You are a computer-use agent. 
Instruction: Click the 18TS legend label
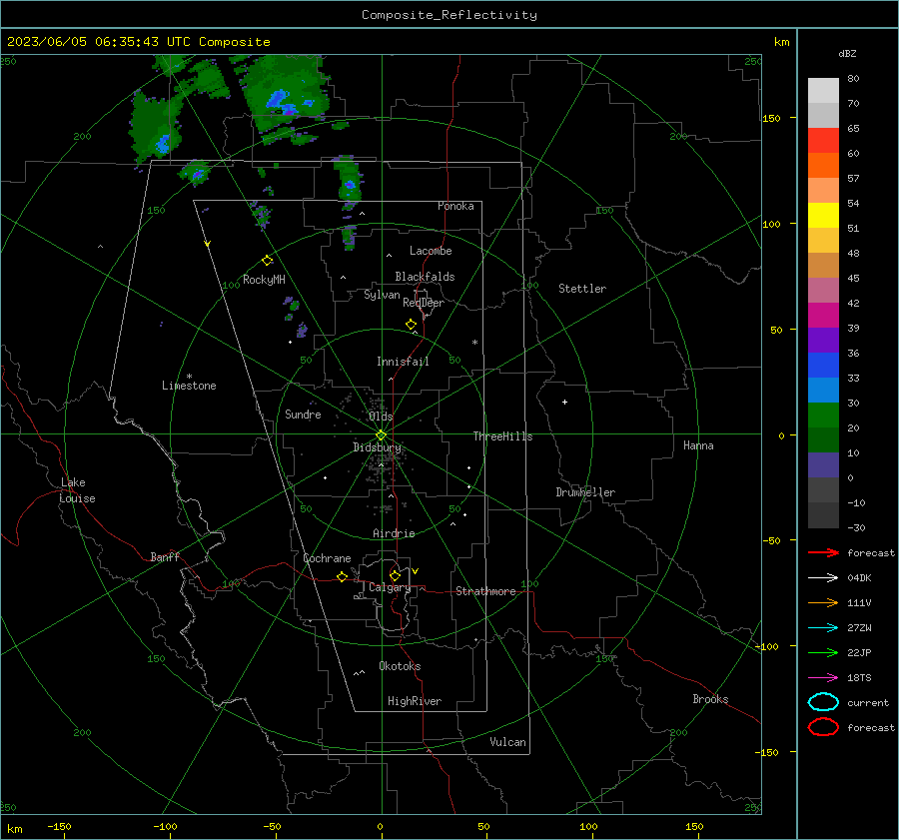pos(859,678)
